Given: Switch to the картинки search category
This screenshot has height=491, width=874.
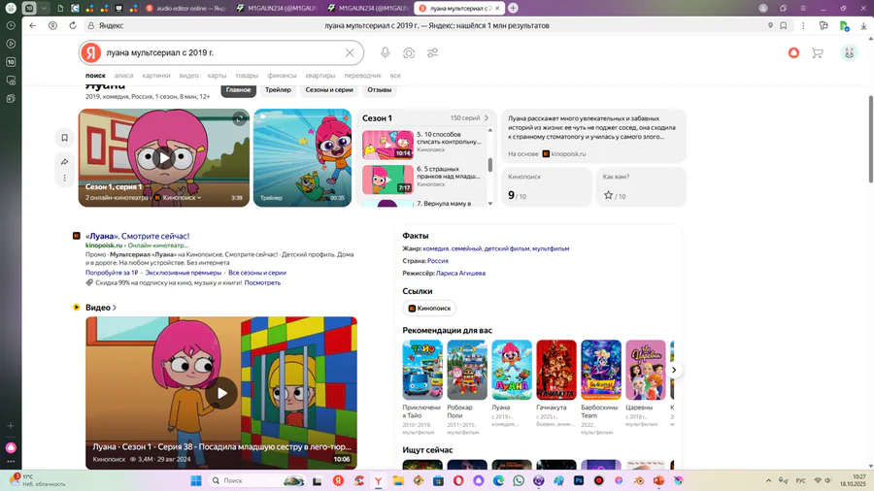Looking at the screenshot, I should [156, 76].
